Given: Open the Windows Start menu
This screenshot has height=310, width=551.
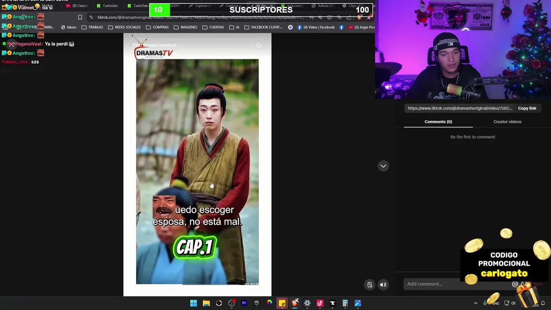Looking at the screenshot, I should [194, 303].
